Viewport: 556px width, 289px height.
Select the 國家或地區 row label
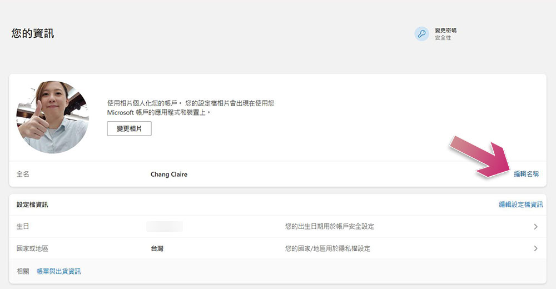click(x=32, y=248)
